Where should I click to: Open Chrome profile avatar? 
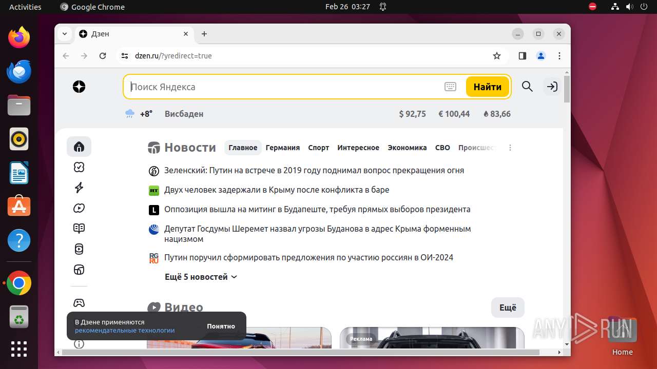coord(541,56)
